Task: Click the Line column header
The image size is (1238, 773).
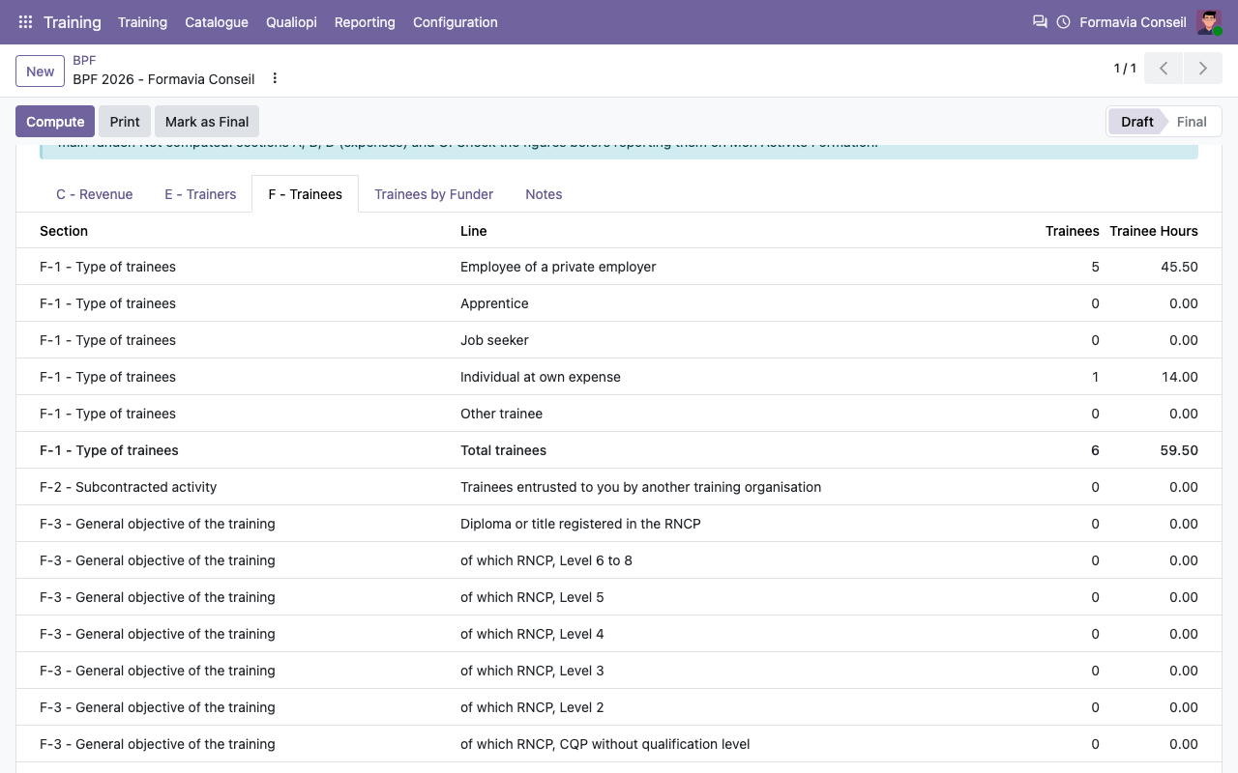Action: 474,231
